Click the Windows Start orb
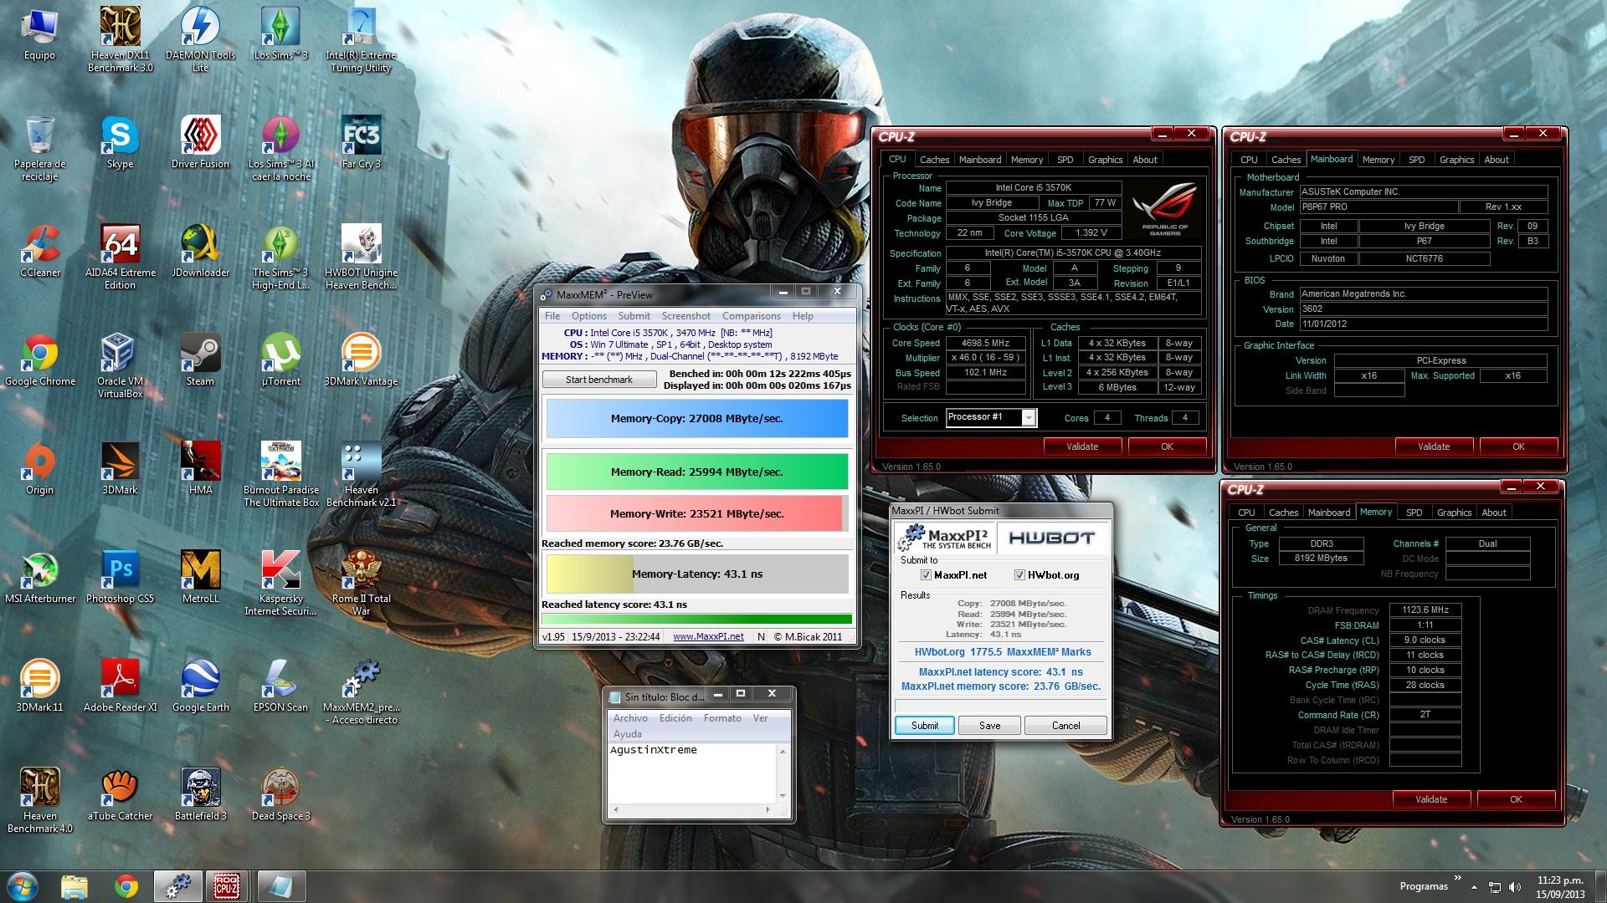 (22, 886)
